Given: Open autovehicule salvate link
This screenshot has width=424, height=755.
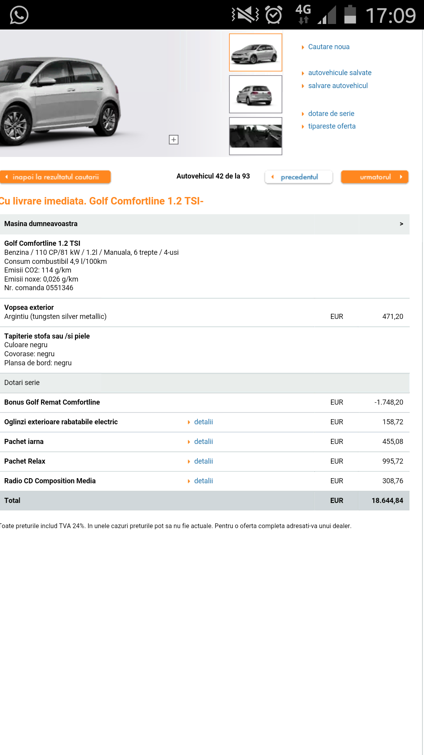Looking at the screenshot, I should (x=340, y=73).
